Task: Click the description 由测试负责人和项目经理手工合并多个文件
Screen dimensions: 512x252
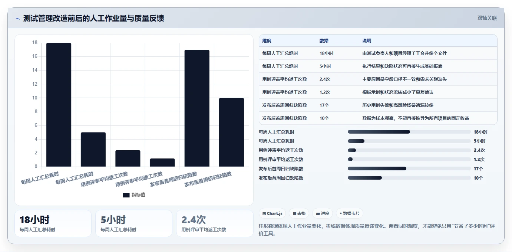Action: pyautogui.click(x=404, y=53)
